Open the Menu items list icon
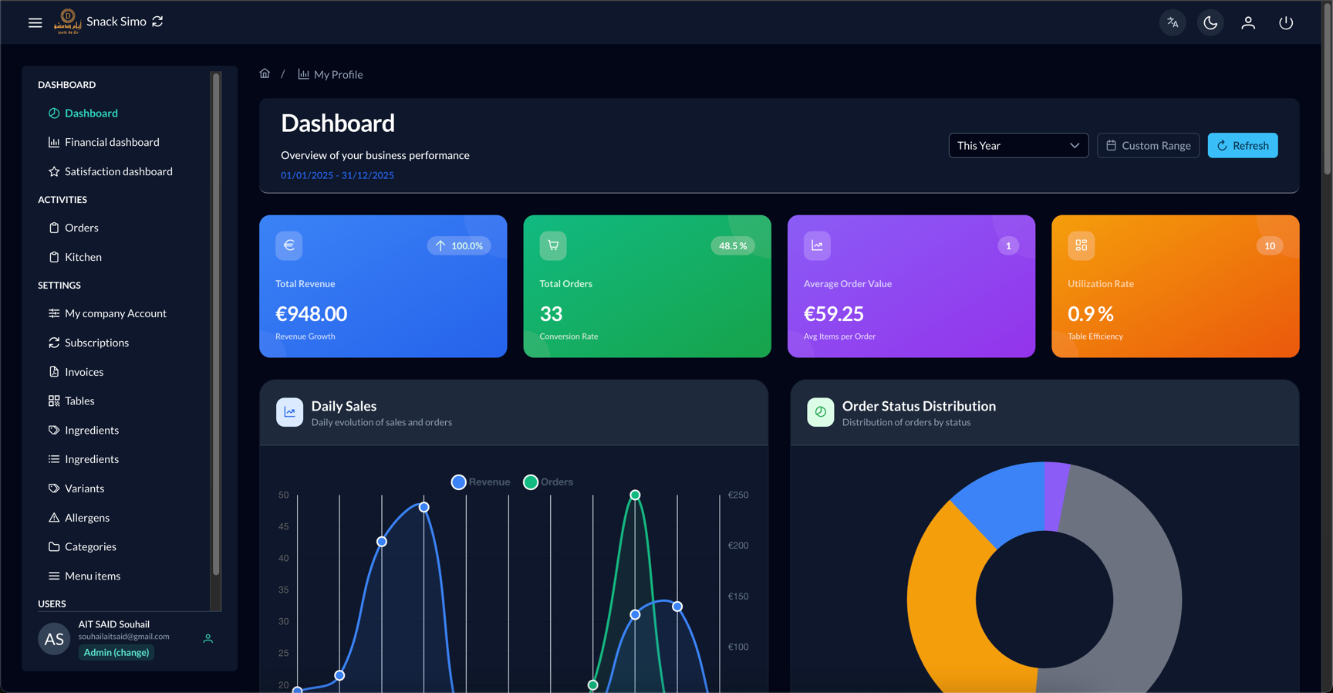The width and height of the screenshot is (1333, 693). tap(54, 576)
